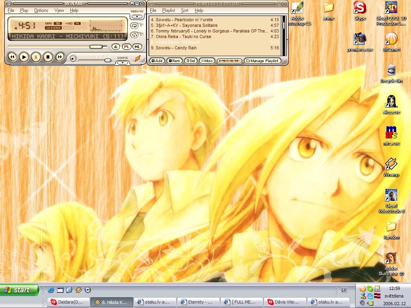Screen dimensions: 411x308
Task: Select the track Sayonara Solitaire
Action: click(x=215, y=25)
